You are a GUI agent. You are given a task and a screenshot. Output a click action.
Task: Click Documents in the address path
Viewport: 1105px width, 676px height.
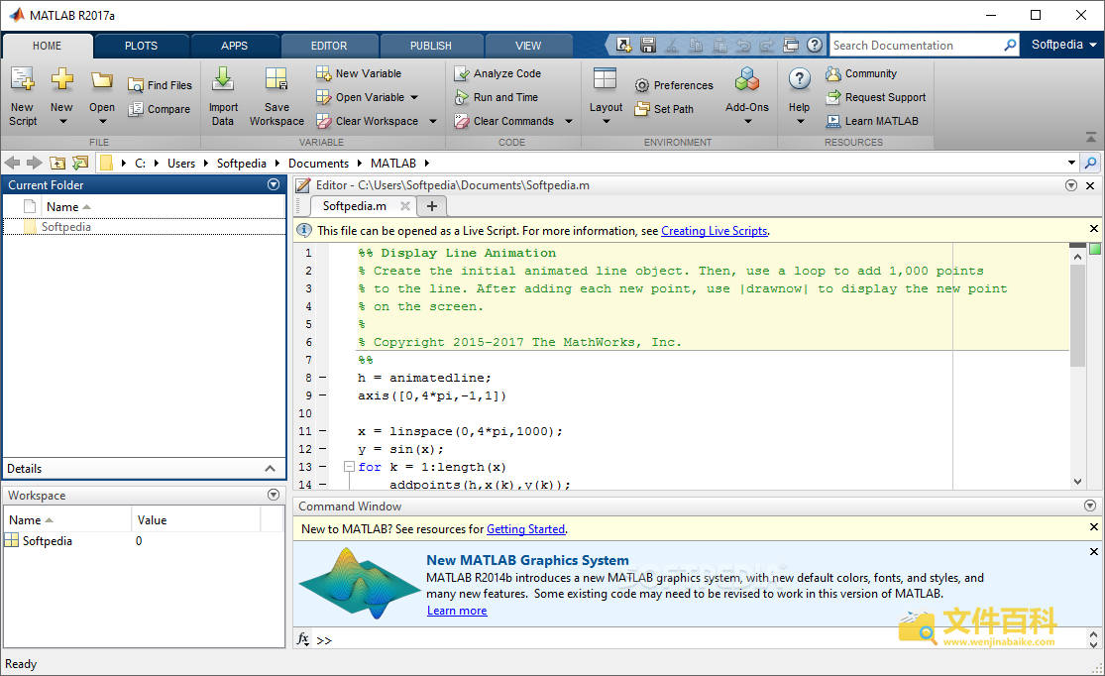pos(318,163)
